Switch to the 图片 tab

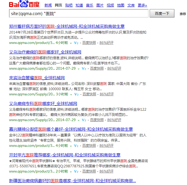[100, 5]
